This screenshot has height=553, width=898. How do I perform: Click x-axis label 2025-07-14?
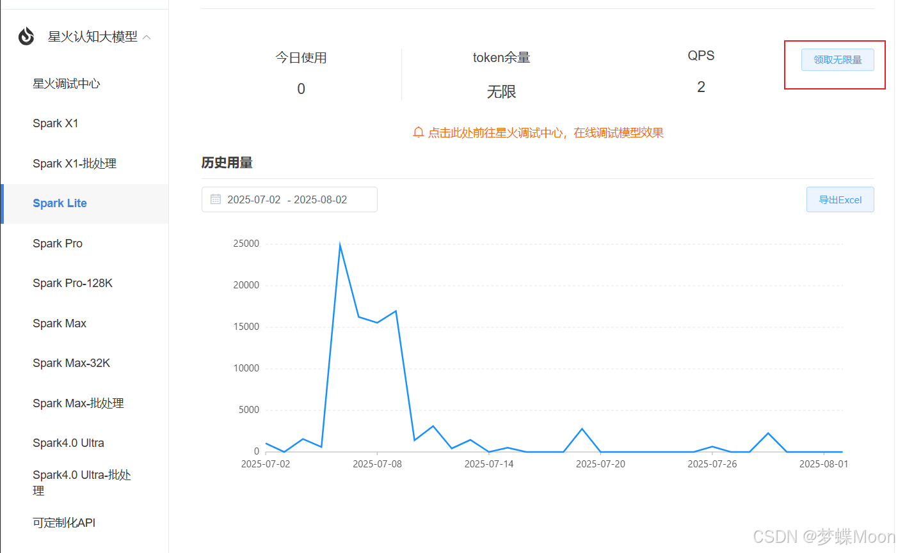click(x=489, y=464)
